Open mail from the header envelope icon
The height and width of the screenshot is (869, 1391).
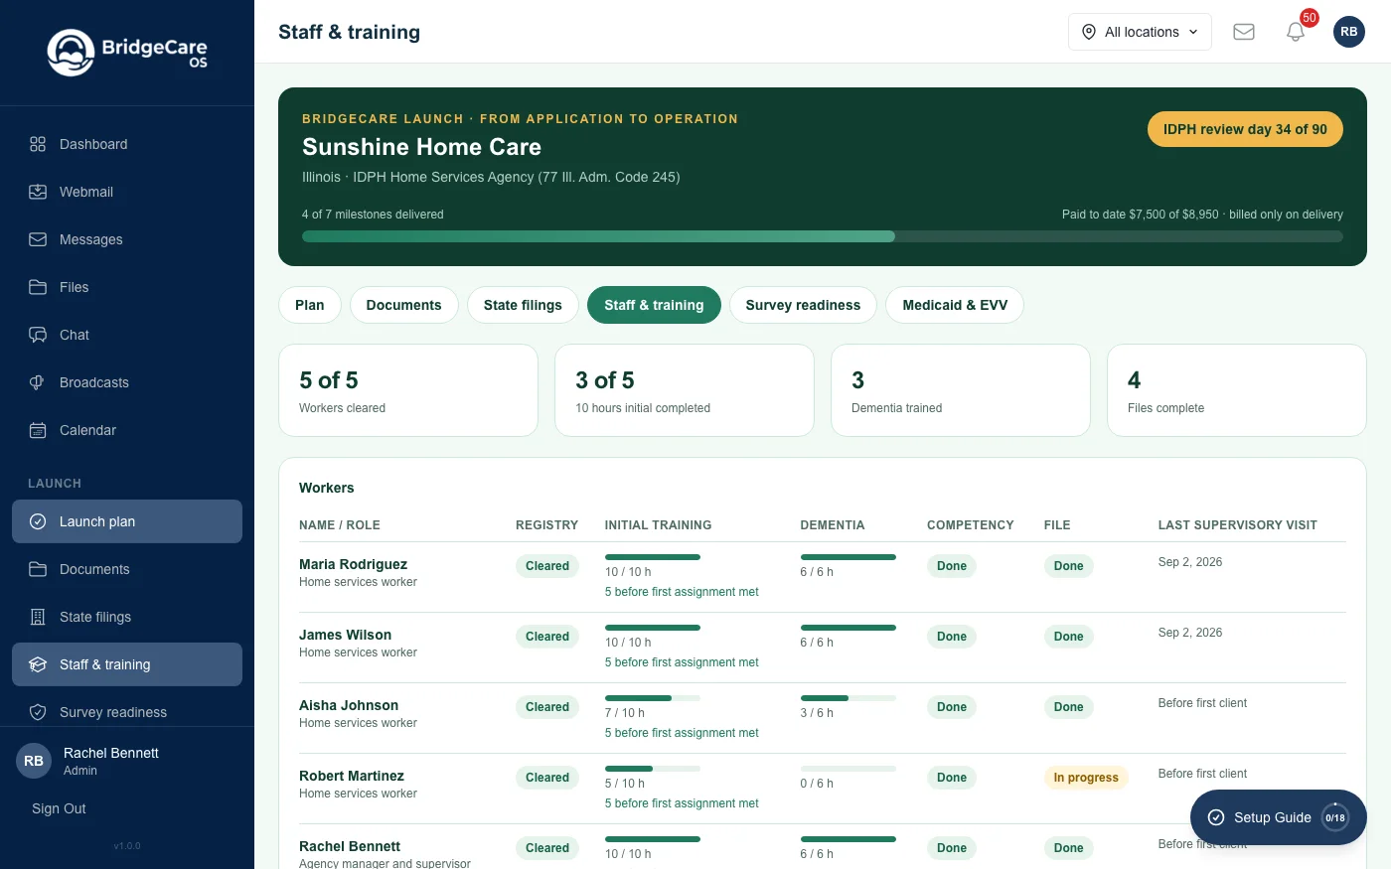click(x=1244, y=32)
